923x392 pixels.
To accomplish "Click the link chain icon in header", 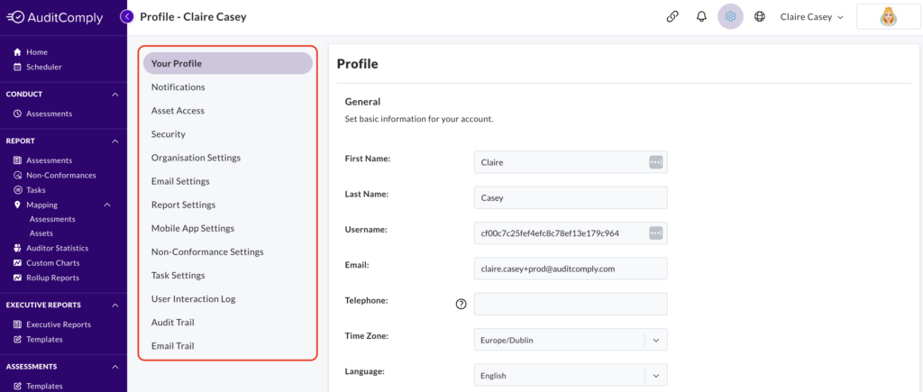I will coord(672,17).
